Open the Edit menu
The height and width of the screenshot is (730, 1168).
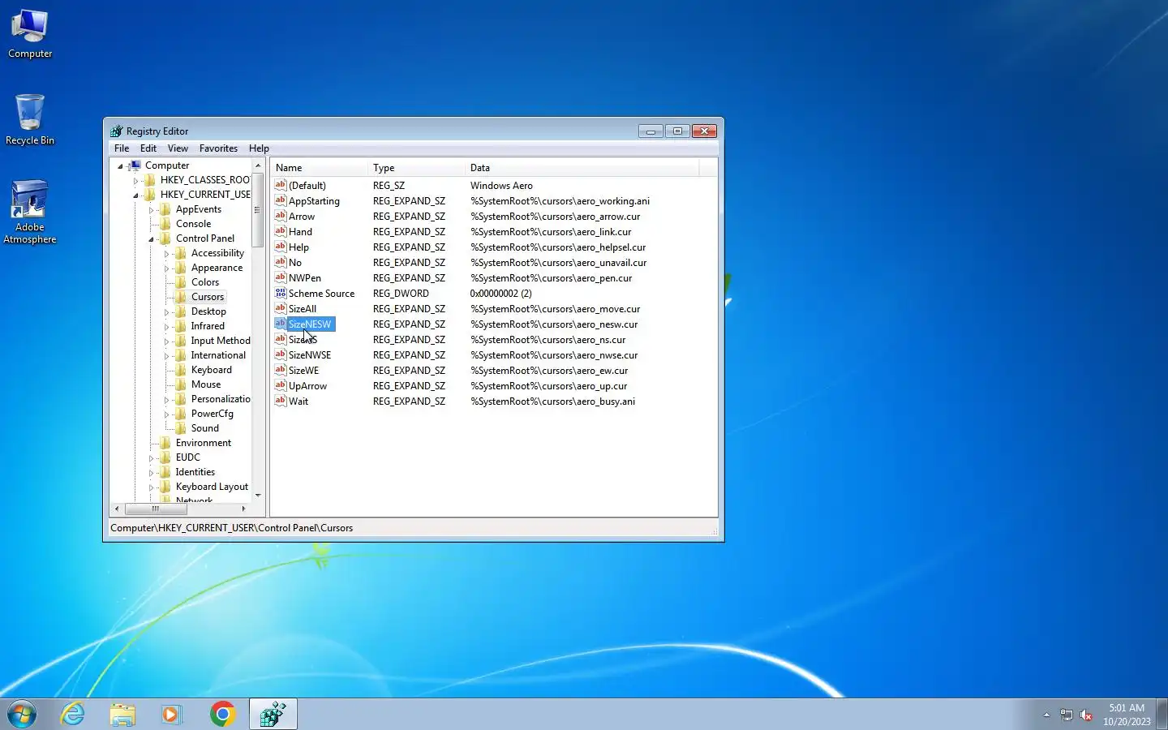point(148,148)
